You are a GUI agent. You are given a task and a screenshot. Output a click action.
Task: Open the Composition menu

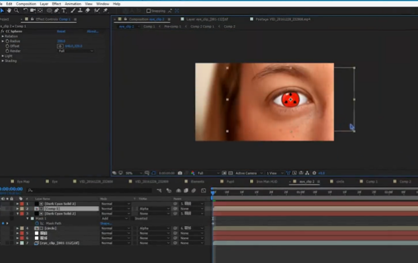tap(26, 4)
